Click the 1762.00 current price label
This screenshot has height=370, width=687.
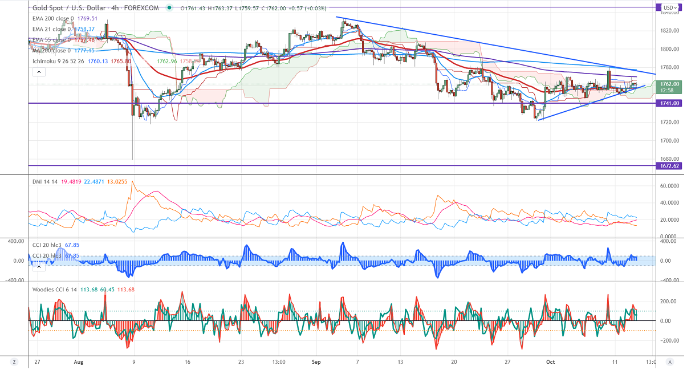tap(670, 84)
